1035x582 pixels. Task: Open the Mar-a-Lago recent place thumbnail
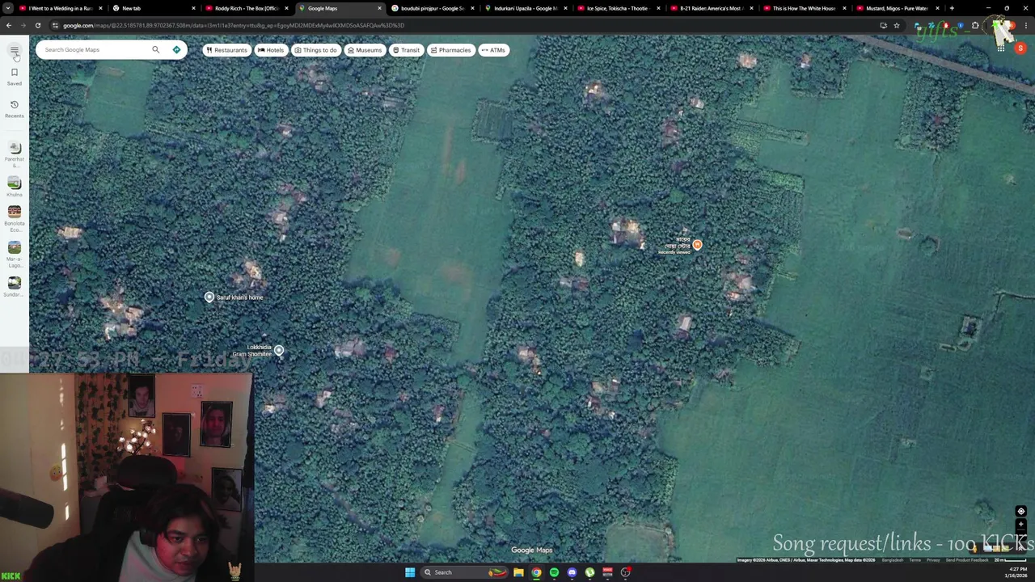pos(14,247)
